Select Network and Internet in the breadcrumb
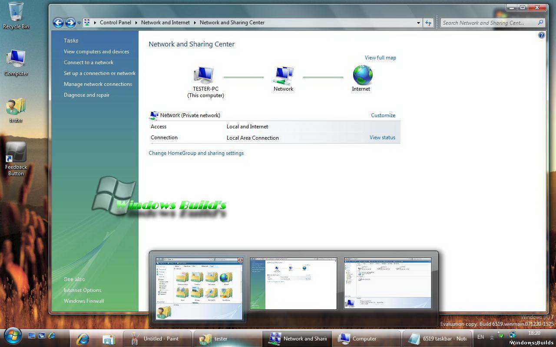 165,23
